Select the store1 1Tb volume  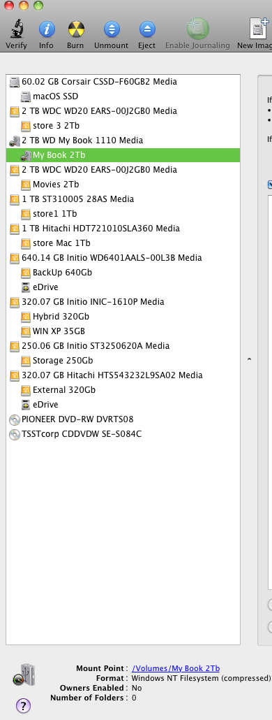tap(55, 214)
